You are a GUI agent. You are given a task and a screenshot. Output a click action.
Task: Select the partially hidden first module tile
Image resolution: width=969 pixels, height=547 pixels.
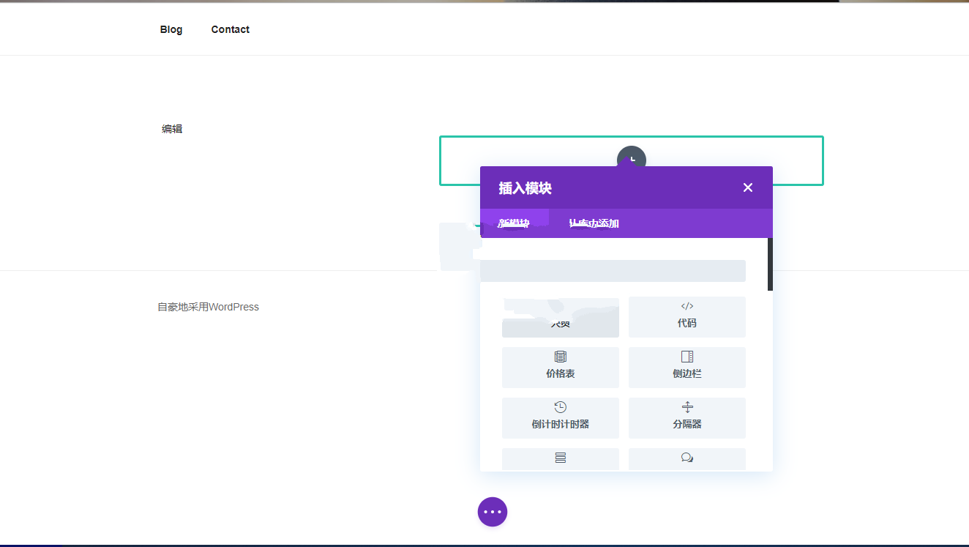[x=560, y=318]
